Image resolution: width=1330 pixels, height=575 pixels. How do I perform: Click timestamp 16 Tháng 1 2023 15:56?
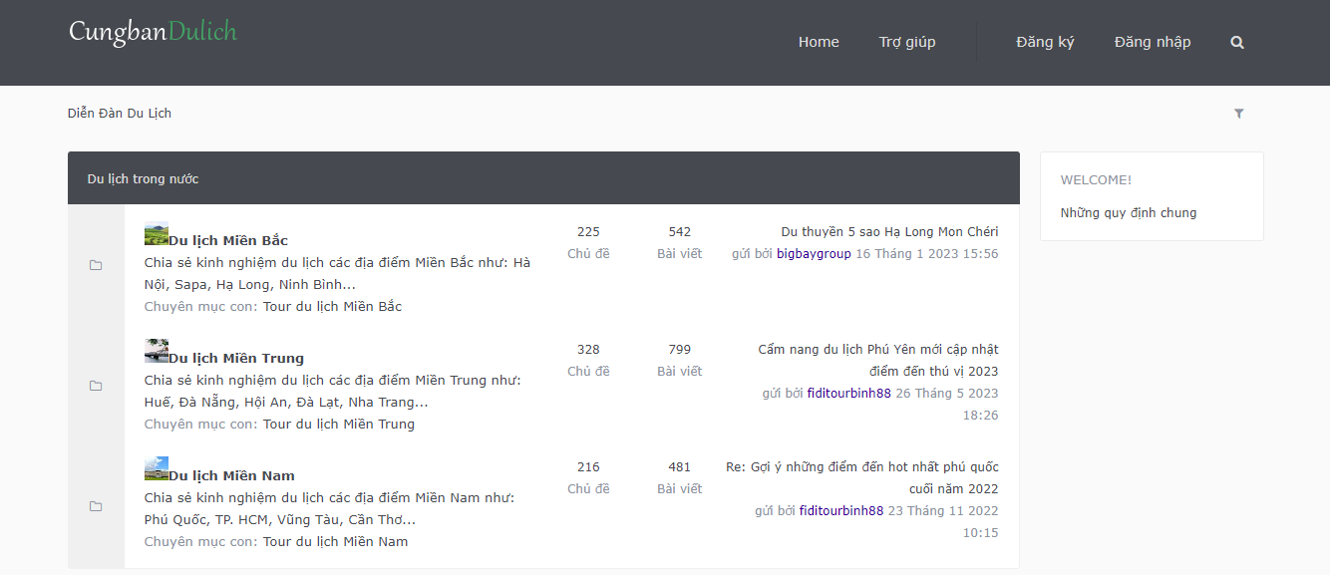927,254
